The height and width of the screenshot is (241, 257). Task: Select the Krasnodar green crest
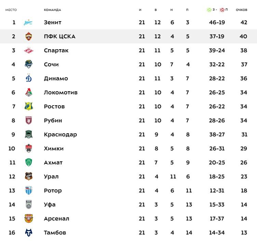coord(28,134)
